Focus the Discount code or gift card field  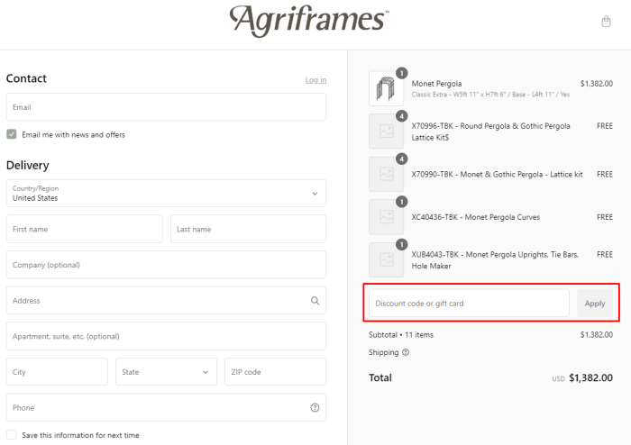(x=469, y=304)
